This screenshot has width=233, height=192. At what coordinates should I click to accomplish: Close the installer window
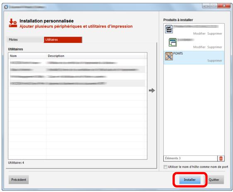(x=224, y=6)
